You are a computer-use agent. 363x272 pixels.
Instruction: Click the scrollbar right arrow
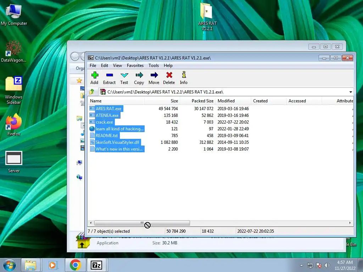coord(350,223)
